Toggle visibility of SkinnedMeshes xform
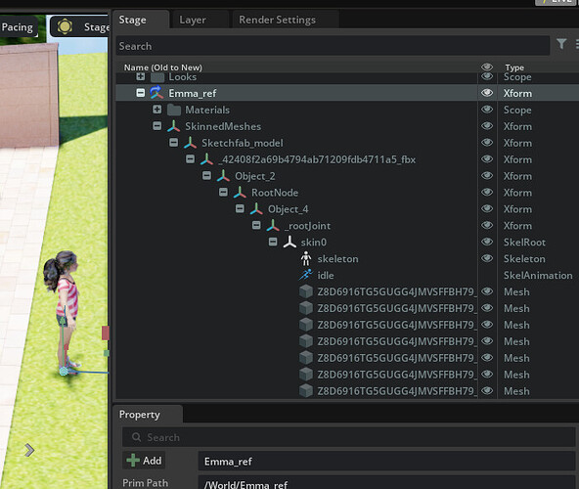Viewport: 579px width, 489px height. [487, 126]
